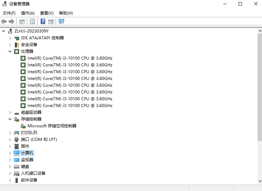Click the 设备管理器 title bar icon

(5, 4)
